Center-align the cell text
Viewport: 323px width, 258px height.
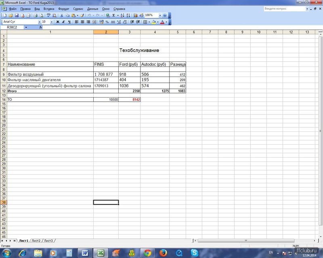[x=82, y=22]
